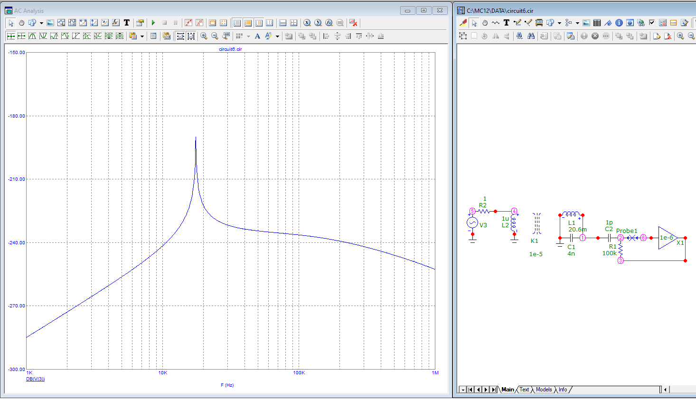The image size is (696, 399).
Task: Select the hand pan tool in schematic window
Action: (485, 22)
